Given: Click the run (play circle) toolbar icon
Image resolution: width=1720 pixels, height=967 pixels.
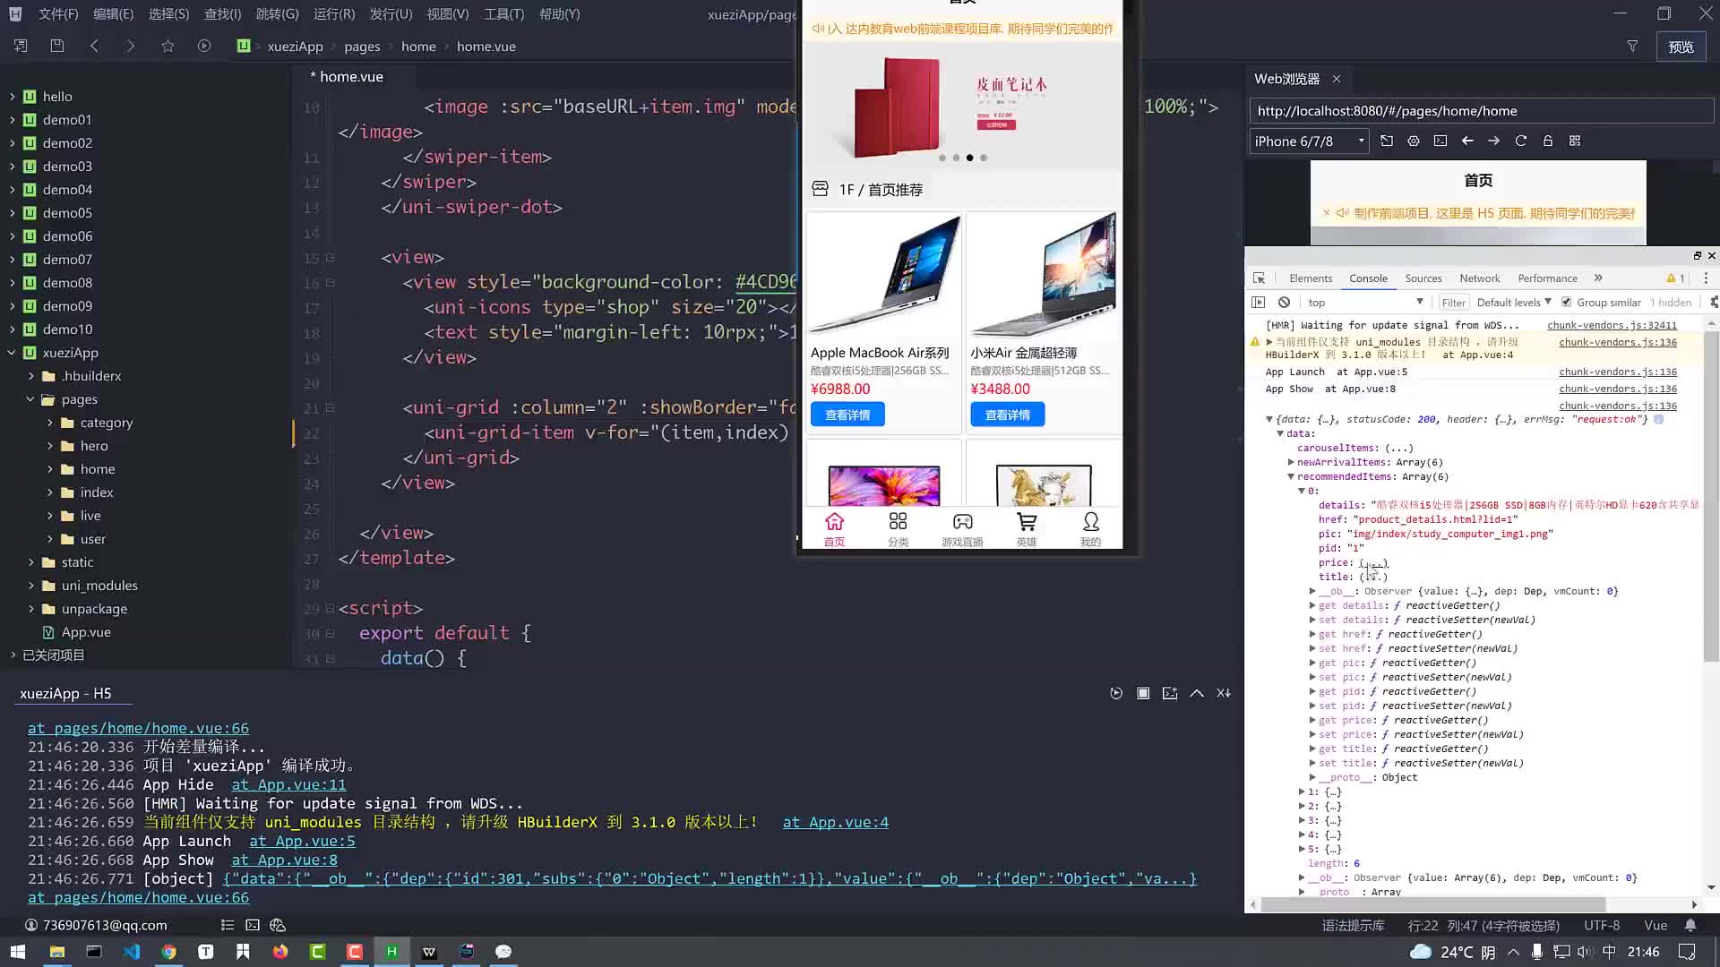Looking at the screenshot, I should (204, 46).
